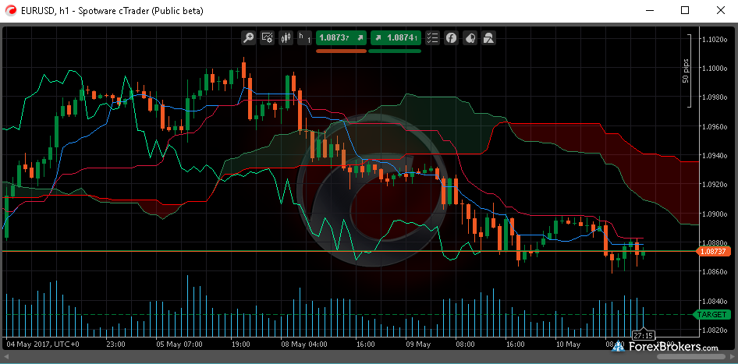This screenshot has height=364, width=738.
Task: Click the buy button at 1.08741
Action: tap(395, 37)
